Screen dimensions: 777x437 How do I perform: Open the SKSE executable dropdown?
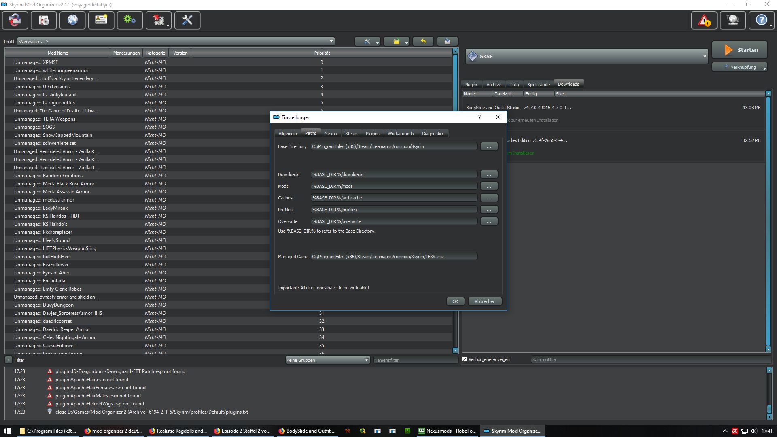tap(587, 56)
